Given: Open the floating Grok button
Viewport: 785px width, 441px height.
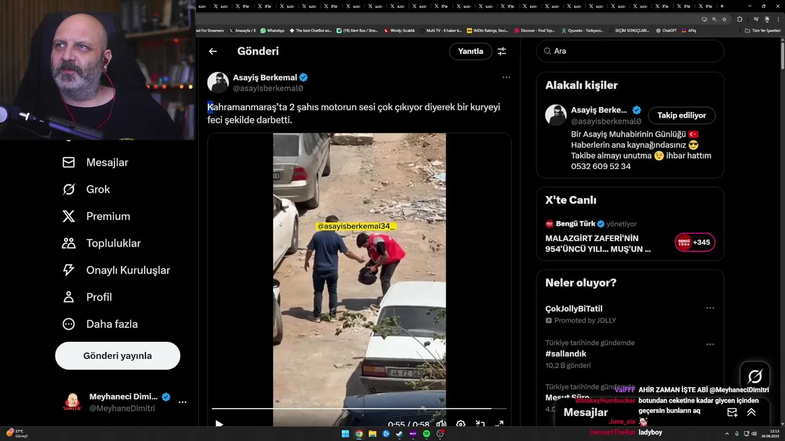Looking at the screenshot, I should tap(755, 377).
